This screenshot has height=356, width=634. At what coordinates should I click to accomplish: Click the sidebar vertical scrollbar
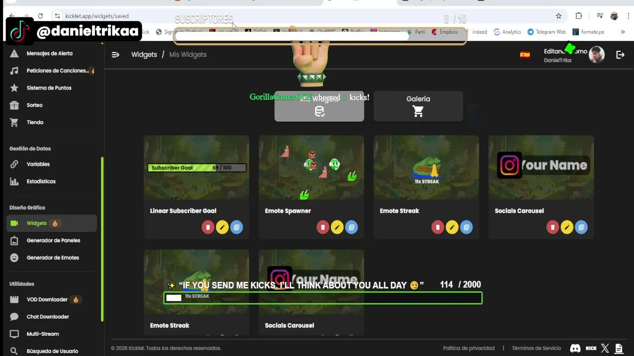pyautogui.click(x=103, y=239)
